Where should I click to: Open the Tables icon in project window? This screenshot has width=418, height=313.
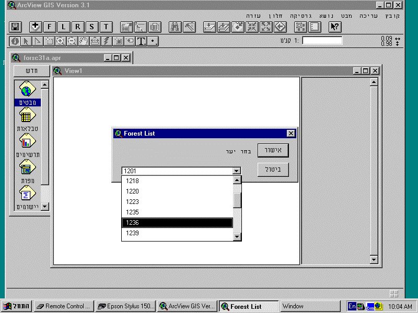(x=27, y=115)
